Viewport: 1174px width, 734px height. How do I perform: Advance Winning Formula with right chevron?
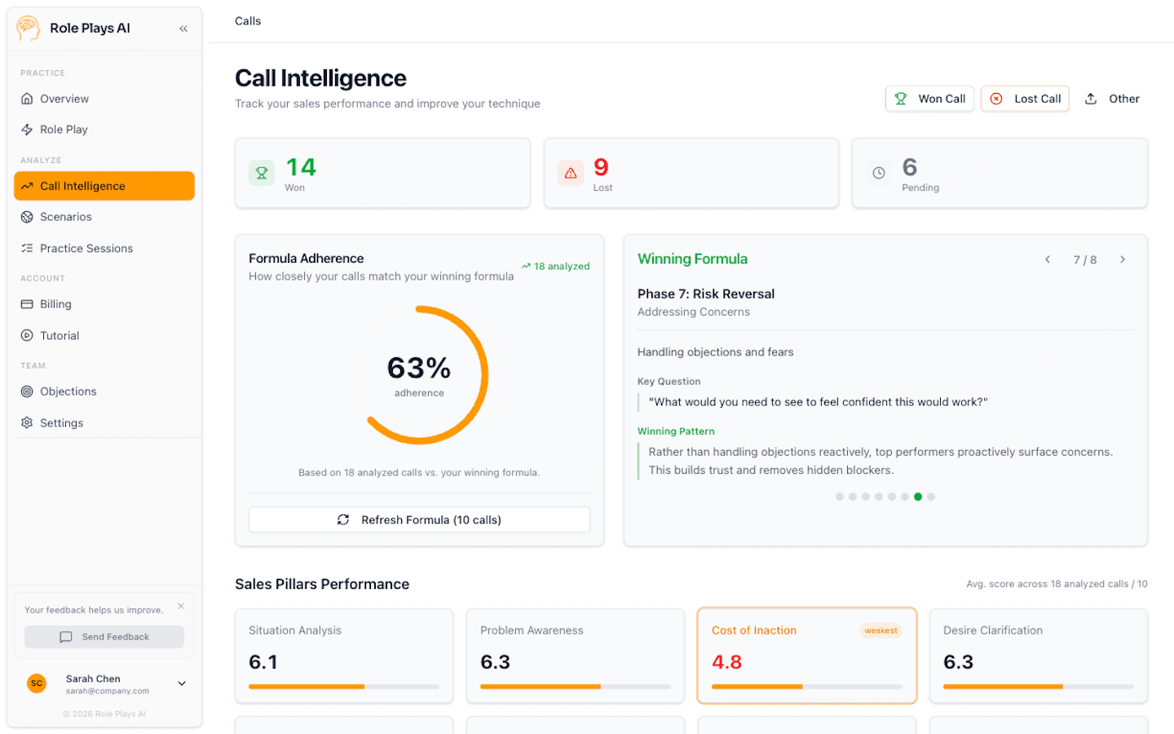[1123, 259]
